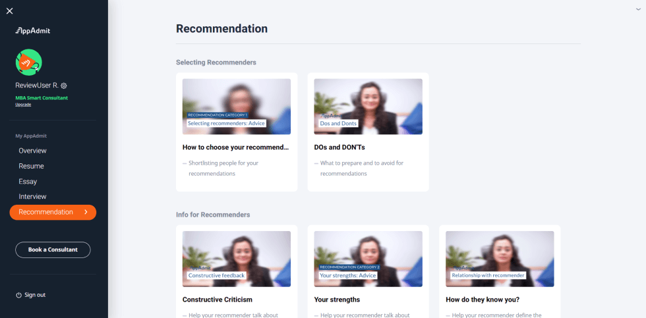Click the Recommendation page heading

(221, 29)
